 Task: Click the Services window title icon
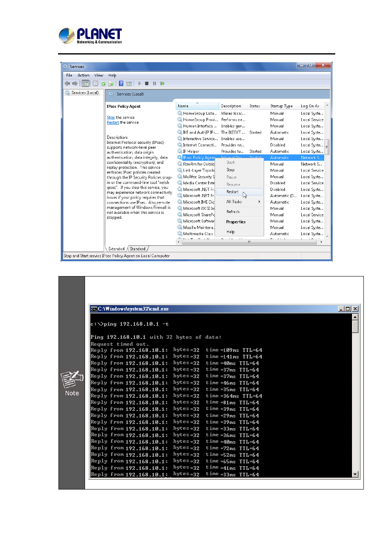(65, 66)
